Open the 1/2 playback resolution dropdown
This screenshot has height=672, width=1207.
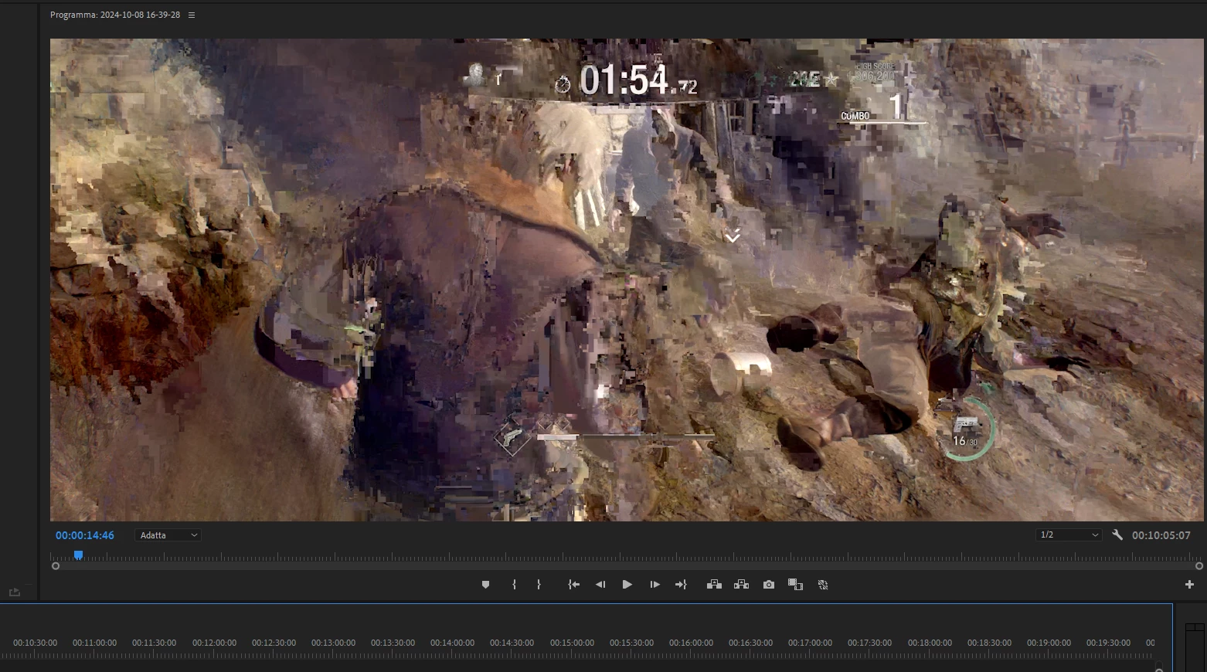[1069, 535]
